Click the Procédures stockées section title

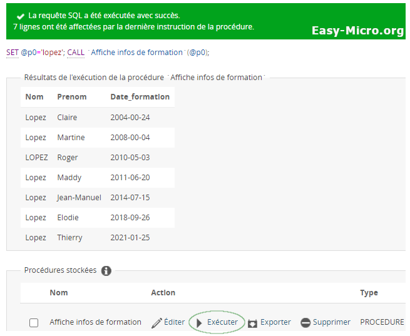(x=60, y=270)
